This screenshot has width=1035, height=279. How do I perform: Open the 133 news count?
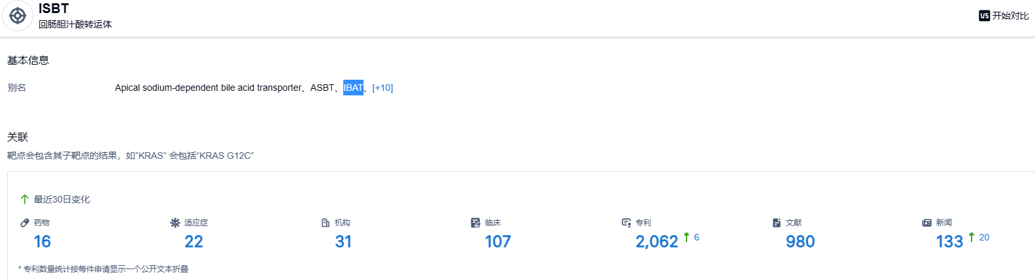pyautogui.click(x=949, y=242)
